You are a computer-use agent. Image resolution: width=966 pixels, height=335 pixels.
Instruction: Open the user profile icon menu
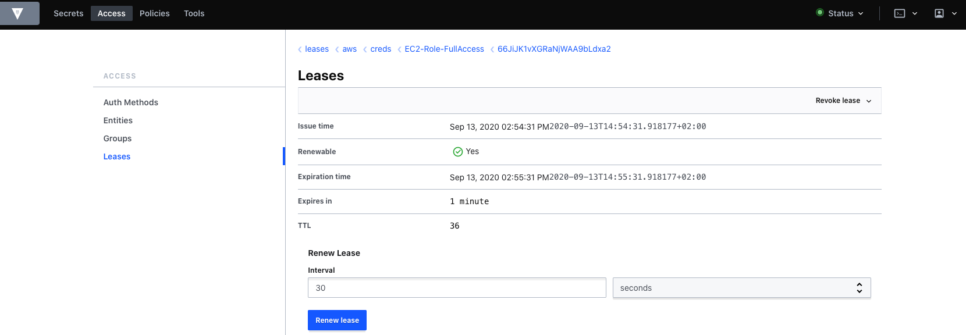(x=939, y=13)
